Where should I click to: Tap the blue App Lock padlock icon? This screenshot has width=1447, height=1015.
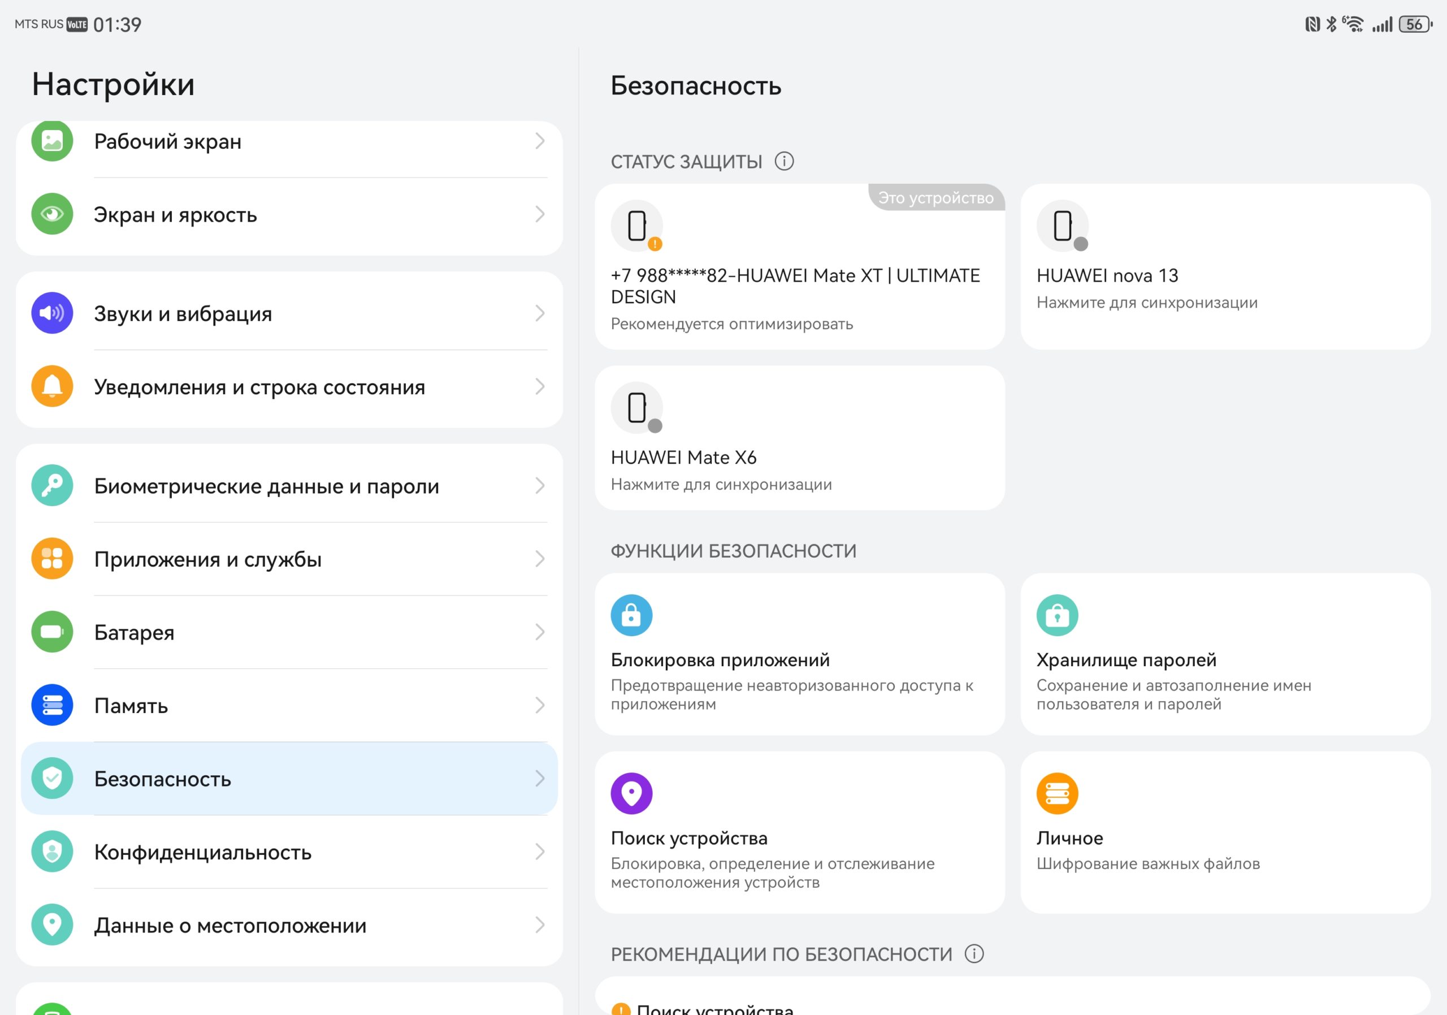[x=631, y=615]
